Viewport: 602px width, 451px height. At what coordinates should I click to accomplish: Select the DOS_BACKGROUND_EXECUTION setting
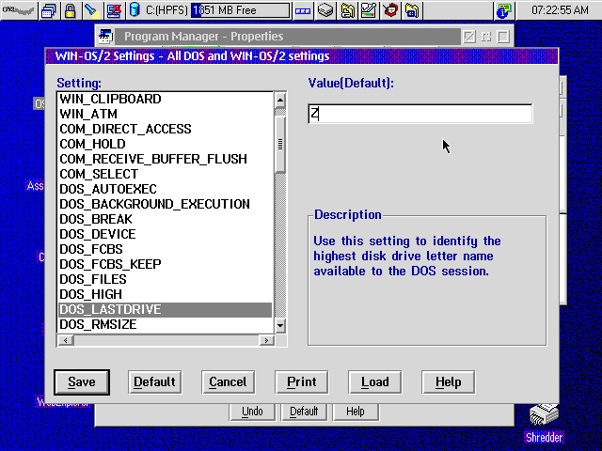[166, 204]
